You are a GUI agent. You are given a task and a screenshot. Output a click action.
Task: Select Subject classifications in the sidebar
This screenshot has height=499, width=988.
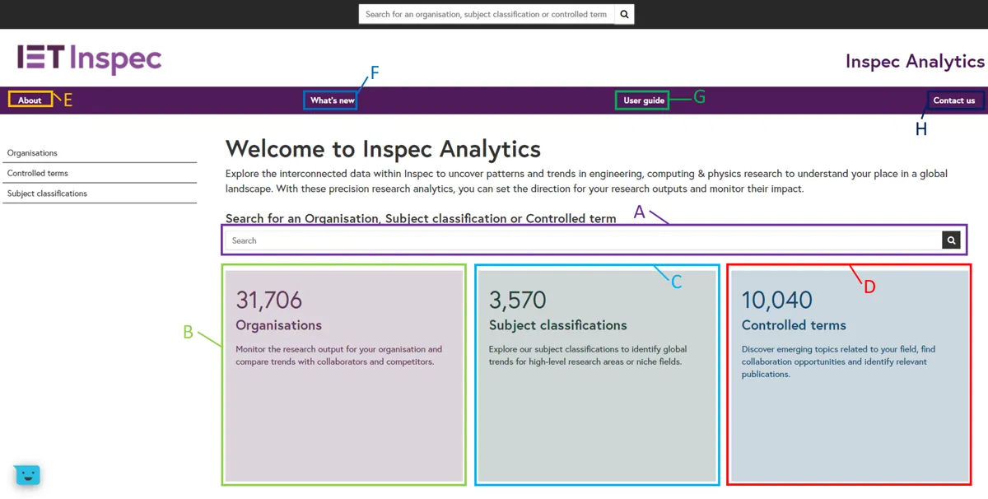46,193
